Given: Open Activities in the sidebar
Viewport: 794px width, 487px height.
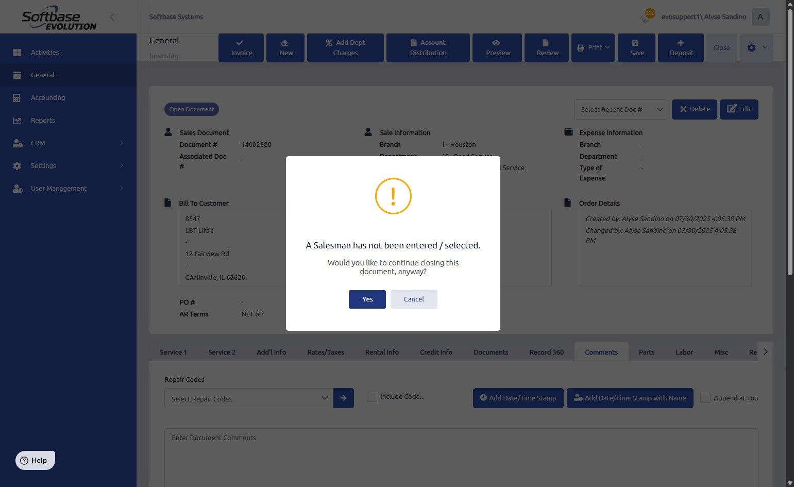Looking at the screenshot, I should click(x=68, y=52).
